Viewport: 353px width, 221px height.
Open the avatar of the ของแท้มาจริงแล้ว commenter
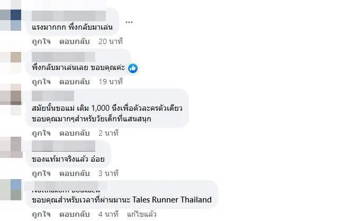[11, 145]
